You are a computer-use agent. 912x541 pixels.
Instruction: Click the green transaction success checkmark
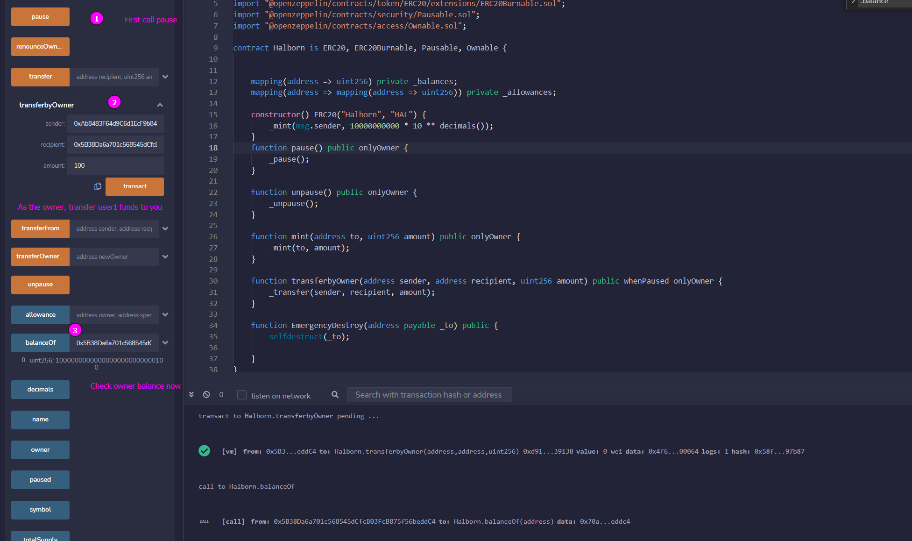point(204,451)
